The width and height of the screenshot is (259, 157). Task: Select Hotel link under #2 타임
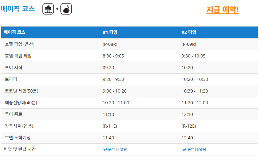[x=194, y=149]
